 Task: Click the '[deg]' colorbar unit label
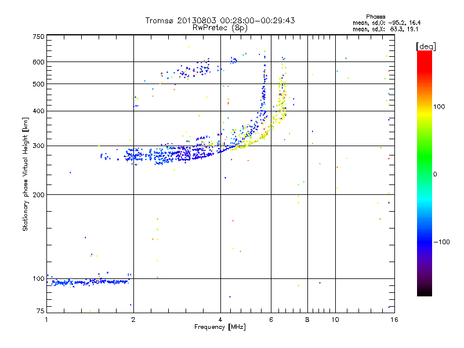pyautogui.click(x=426, y=46)
